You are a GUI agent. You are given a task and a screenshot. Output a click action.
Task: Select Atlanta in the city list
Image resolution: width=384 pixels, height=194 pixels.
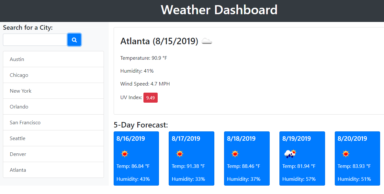(53, 170)
